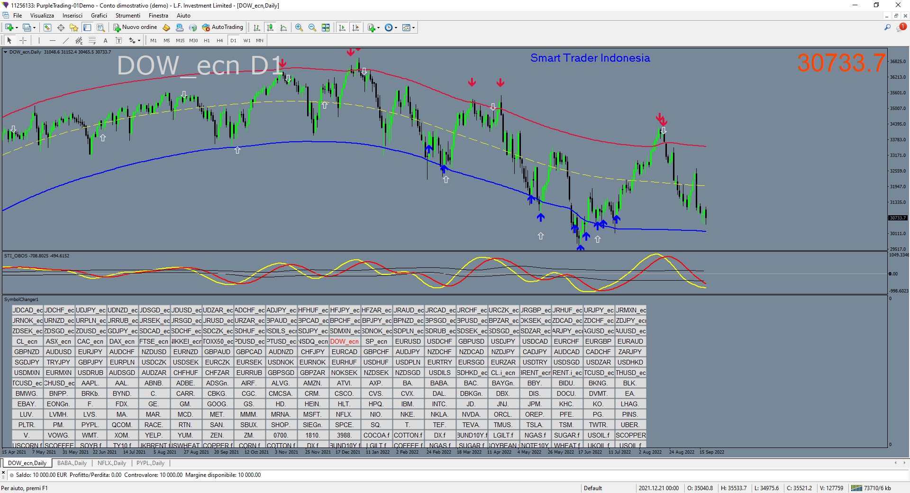Open the Strategy Tester
Image resolution: width=910 pixels, height=493 pixels.
coord(100,27)
